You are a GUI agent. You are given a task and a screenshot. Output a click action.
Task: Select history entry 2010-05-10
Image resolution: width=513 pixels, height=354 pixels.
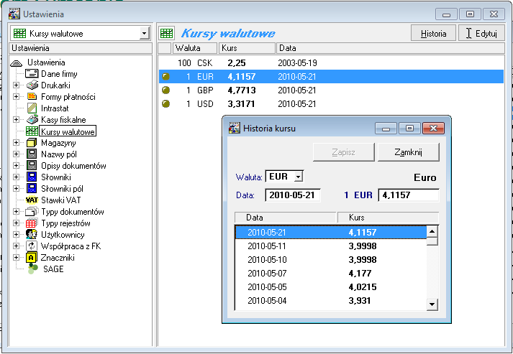[331, 260]
